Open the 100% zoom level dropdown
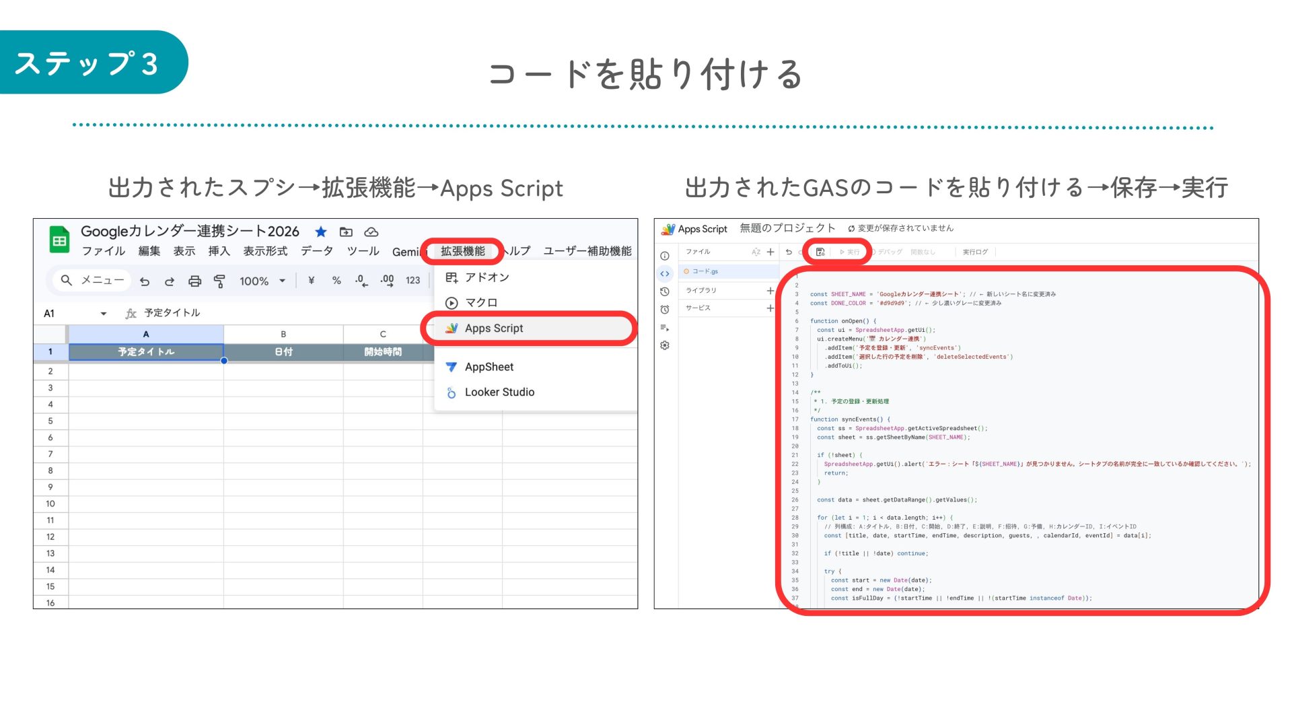The width and height of the screenshot is (1292, 727). pos(262,281)
